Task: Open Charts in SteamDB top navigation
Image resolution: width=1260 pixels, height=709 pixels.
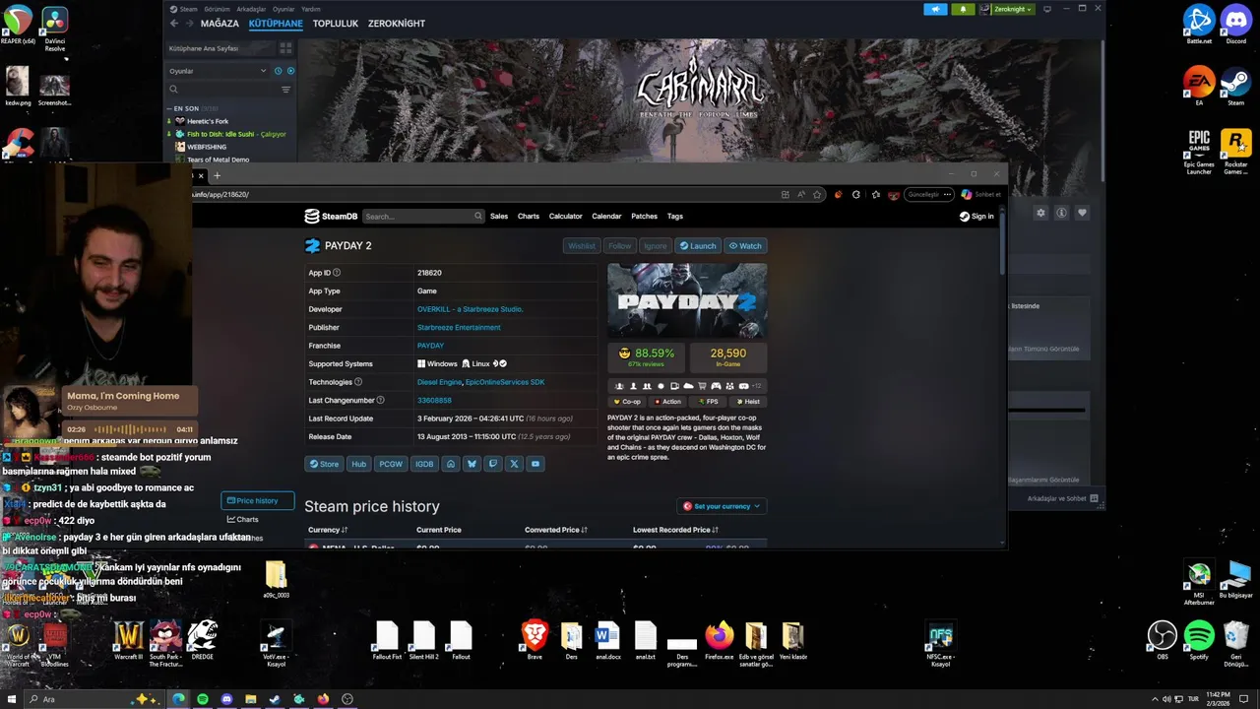Action: coord(529,217)
